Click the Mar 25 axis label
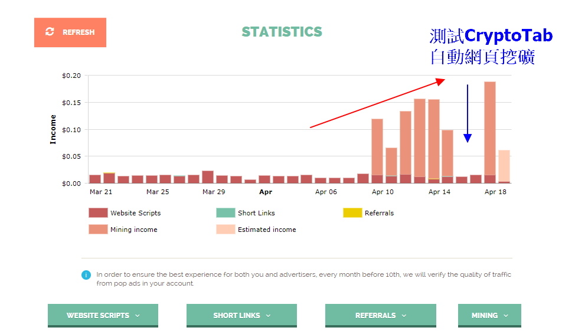Screen dimensions: 562x334 click(158, 192)
